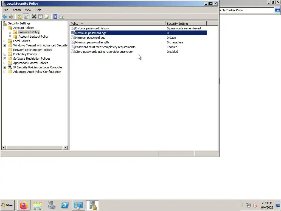Click Local Security Policy taskbar button
Viewport: 281px width, 211px height.
(x=92, y=205)
